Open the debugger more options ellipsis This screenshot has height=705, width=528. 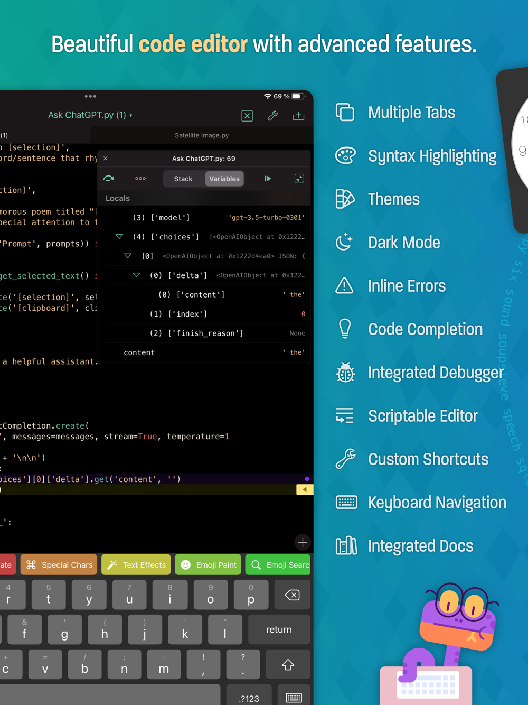tap(140, 179)
